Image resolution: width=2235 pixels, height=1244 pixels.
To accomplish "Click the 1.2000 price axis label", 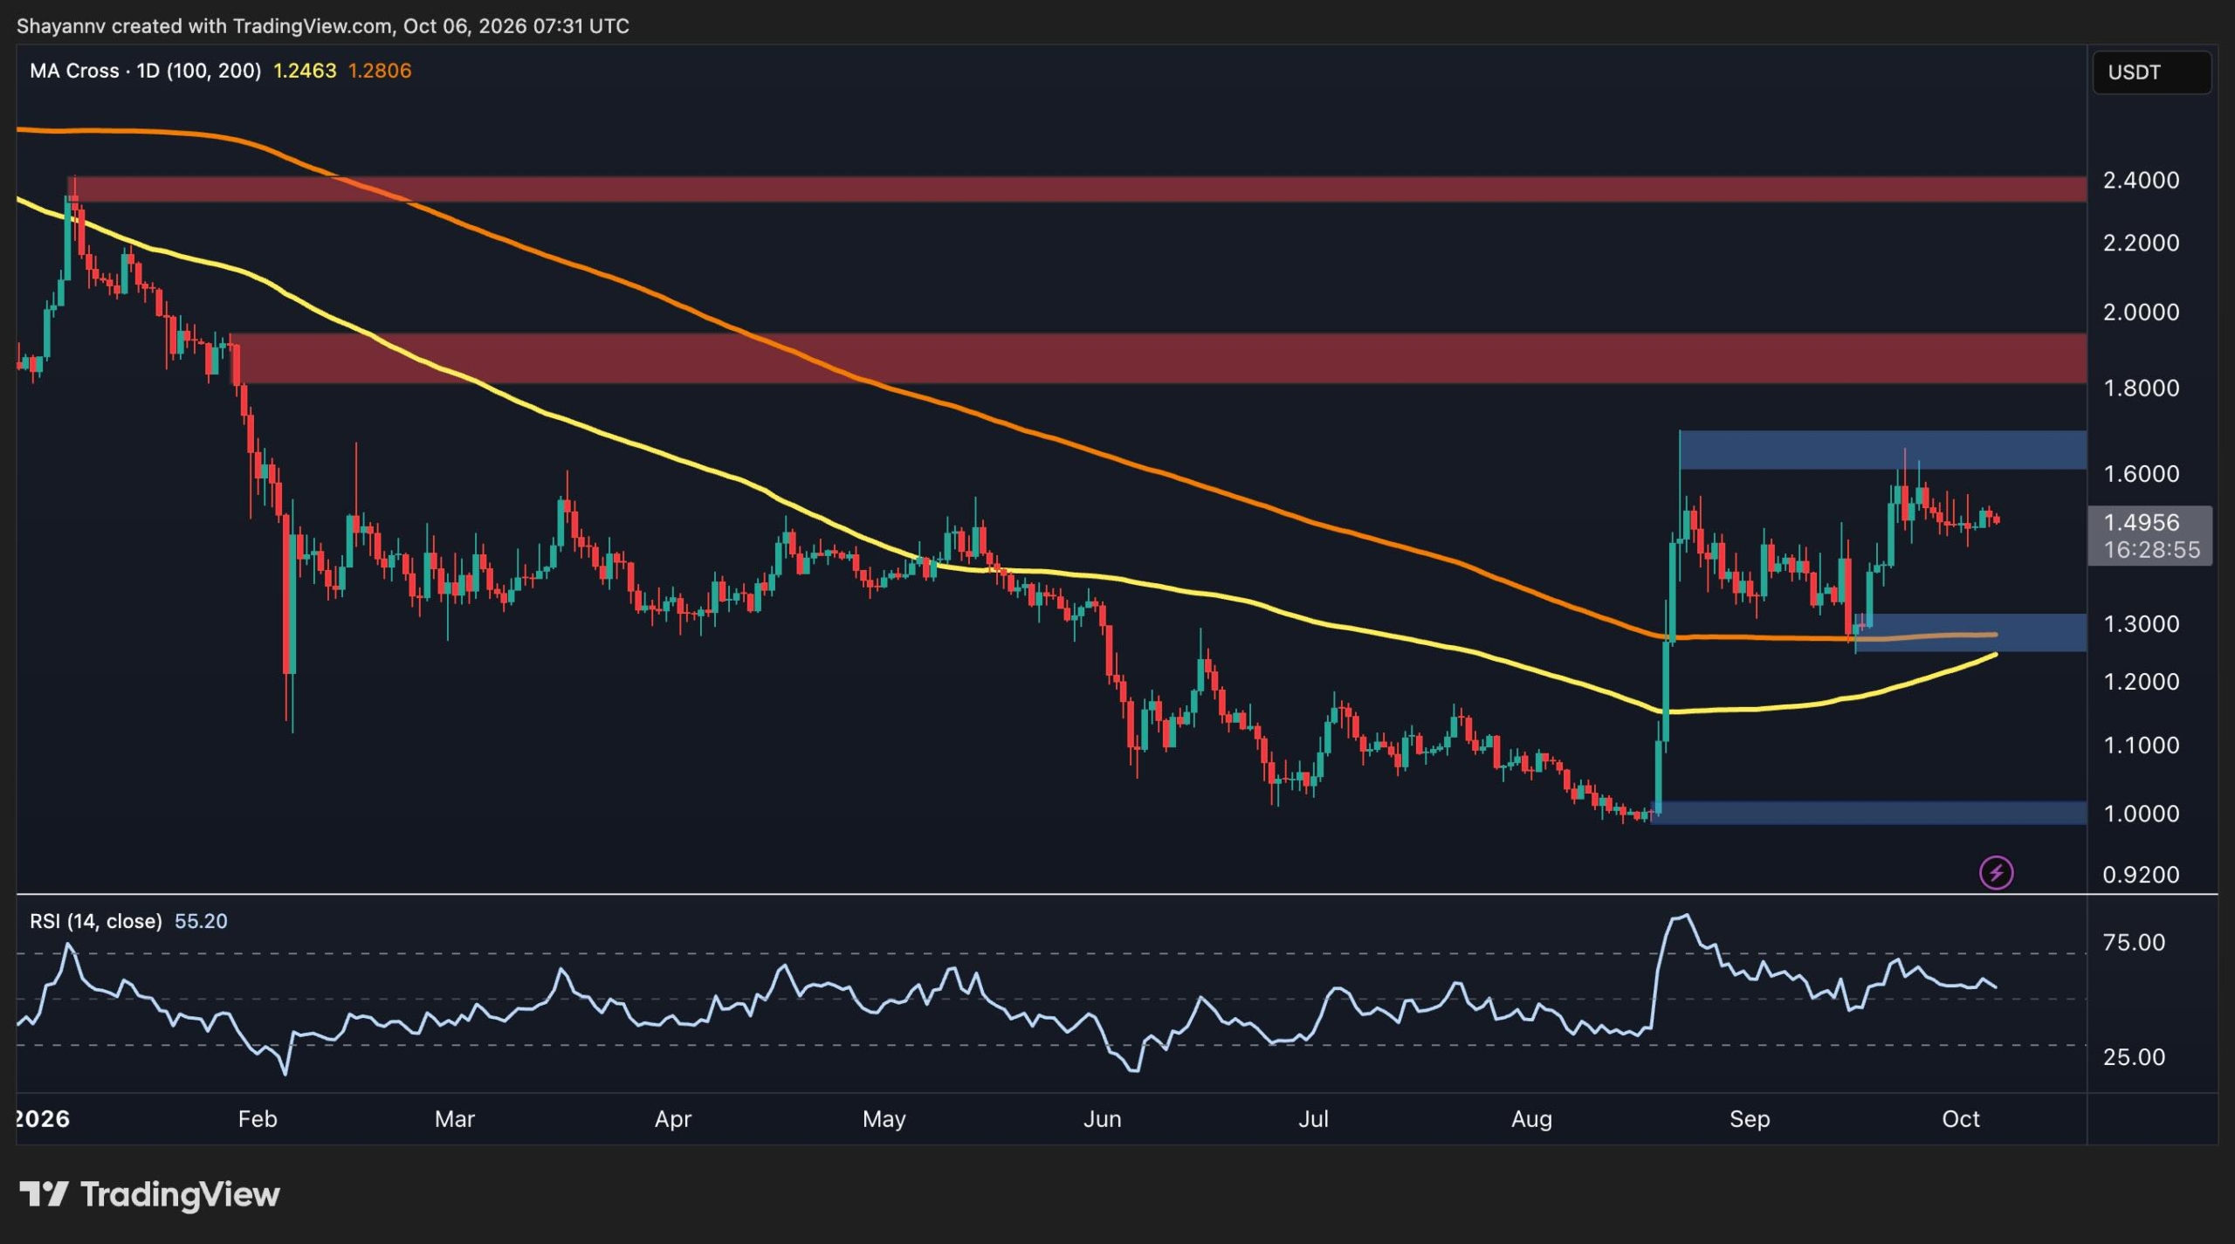I will [x=2141, y=681].
